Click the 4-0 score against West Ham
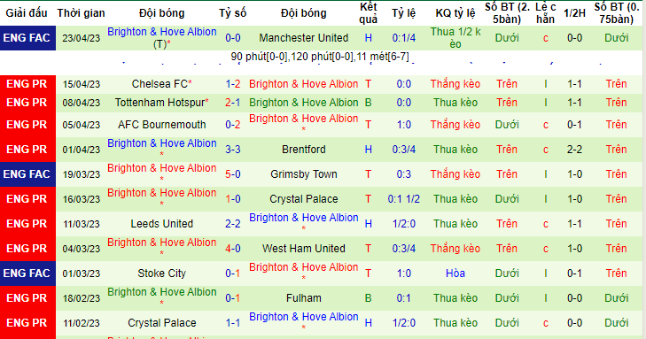 (x=233, y=249)
